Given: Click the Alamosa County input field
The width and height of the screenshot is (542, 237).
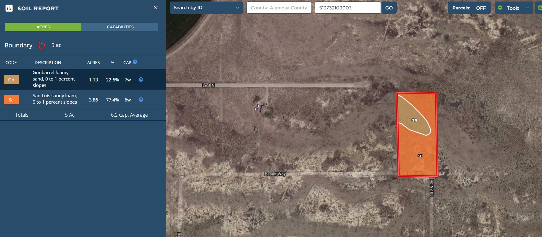Looking at the screenshot, I should 279,8.
